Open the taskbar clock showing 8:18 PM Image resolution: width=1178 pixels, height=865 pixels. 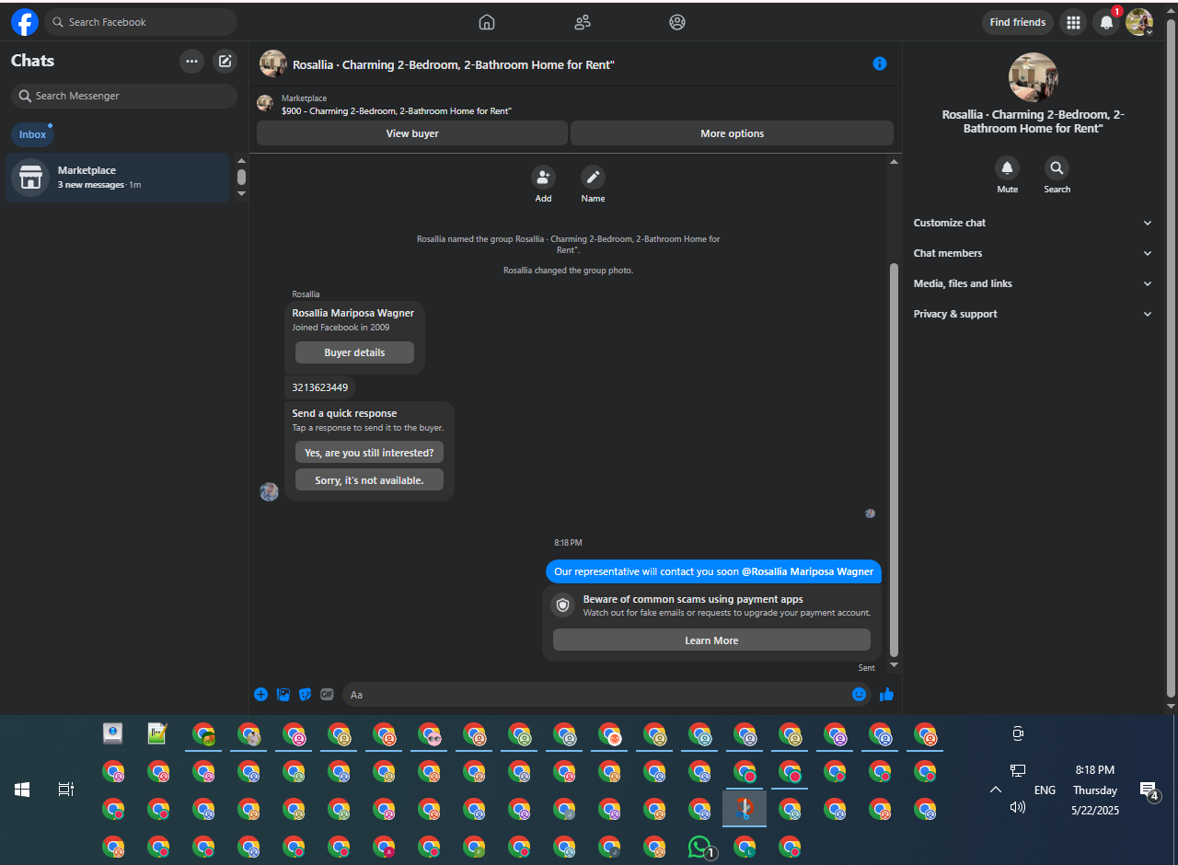[1094, 770]
